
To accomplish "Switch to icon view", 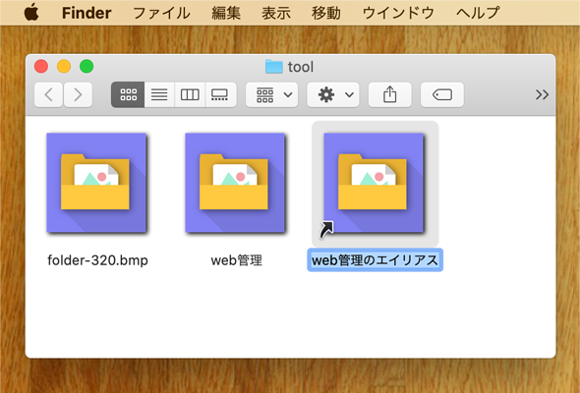I will (x=128, y=94).
